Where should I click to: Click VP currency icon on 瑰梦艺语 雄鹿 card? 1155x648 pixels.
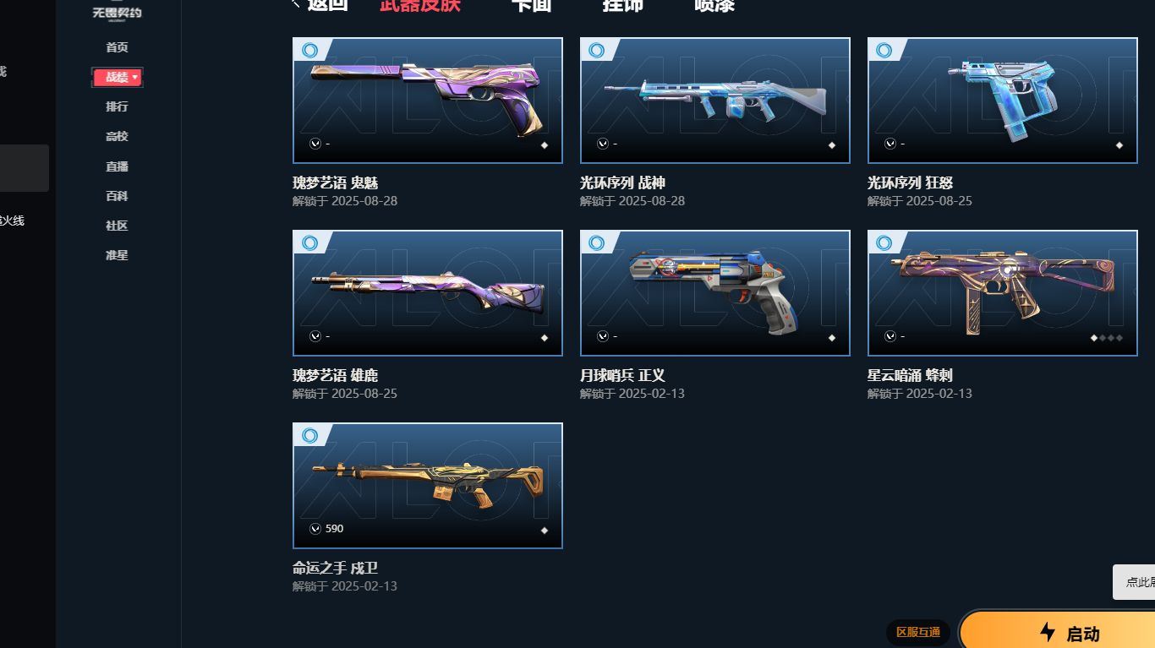click(315, 336)
